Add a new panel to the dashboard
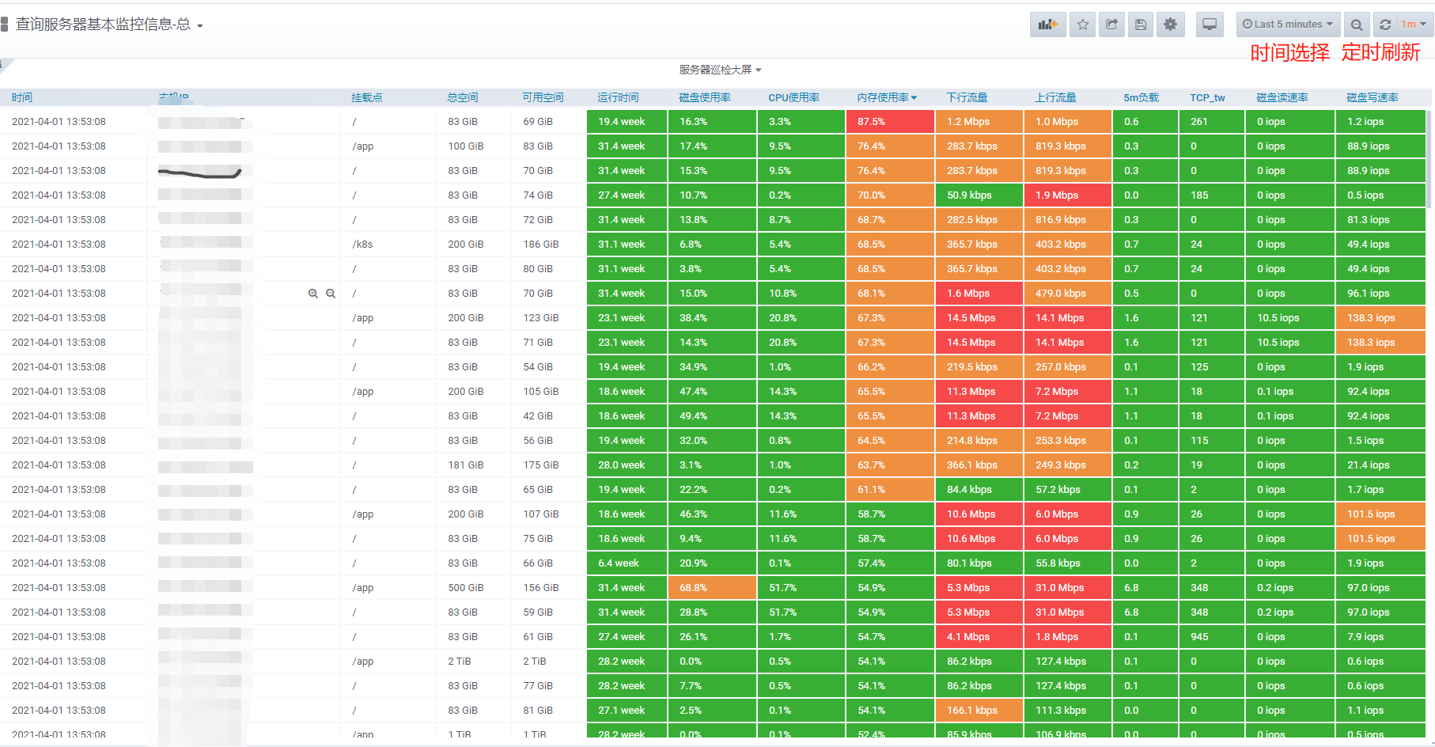1435x747 pixels. [1047, 25]
